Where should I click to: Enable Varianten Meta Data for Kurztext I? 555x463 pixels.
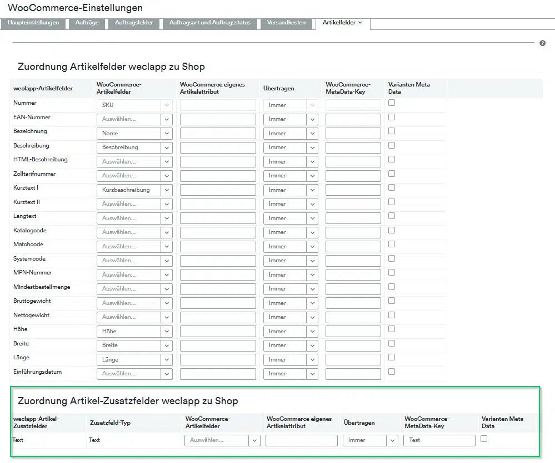392,187
